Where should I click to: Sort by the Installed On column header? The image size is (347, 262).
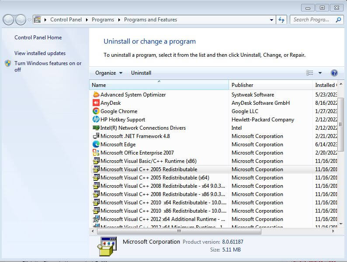tap(325, 85)
